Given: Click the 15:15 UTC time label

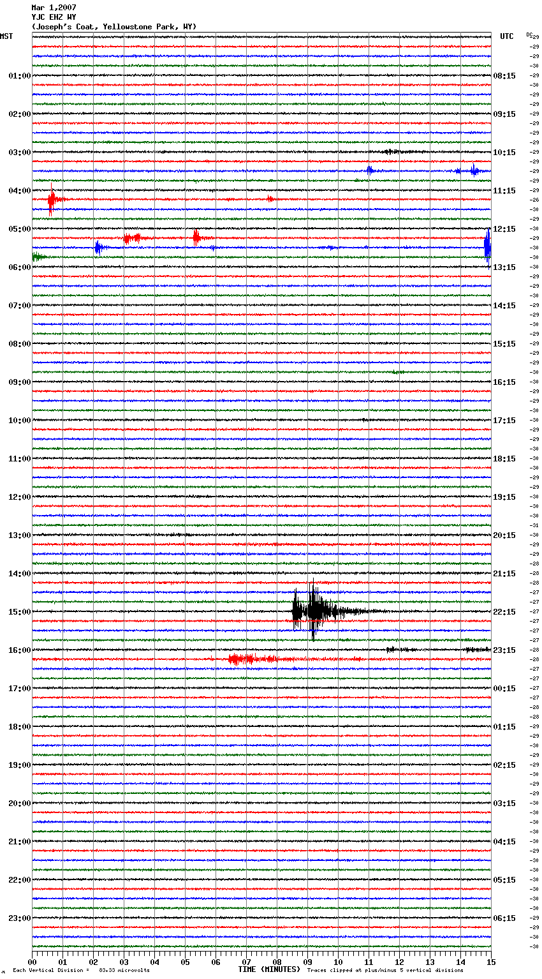Looking at the screenshot, I should click(504, 344).
